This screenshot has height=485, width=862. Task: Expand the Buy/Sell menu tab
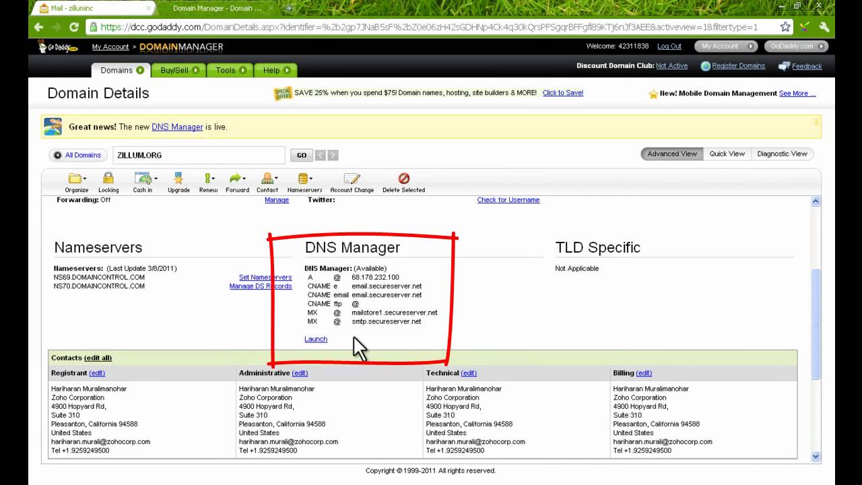click(x=179, y=70)
